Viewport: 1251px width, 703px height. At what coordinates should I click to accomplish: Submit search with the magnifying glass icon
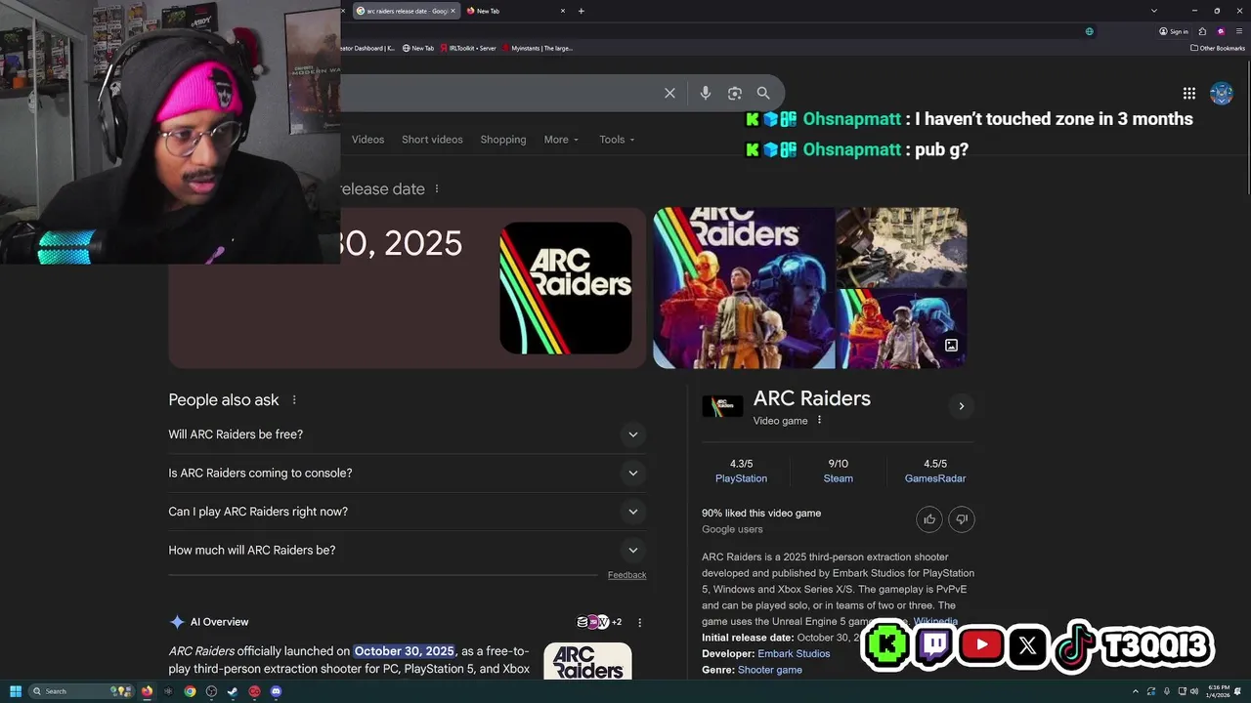coord(763,93)
